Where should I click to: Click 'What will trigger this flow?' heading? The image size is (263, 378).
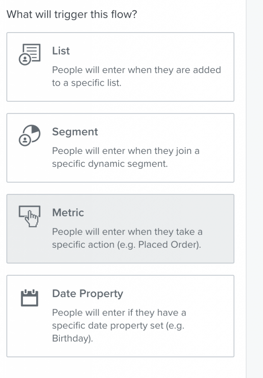tap(72, 14)
